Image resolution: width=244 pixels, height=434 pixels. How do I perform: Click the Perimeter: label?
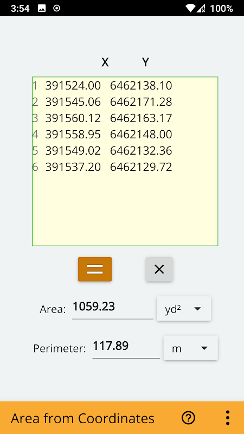(x=60, y=349)
